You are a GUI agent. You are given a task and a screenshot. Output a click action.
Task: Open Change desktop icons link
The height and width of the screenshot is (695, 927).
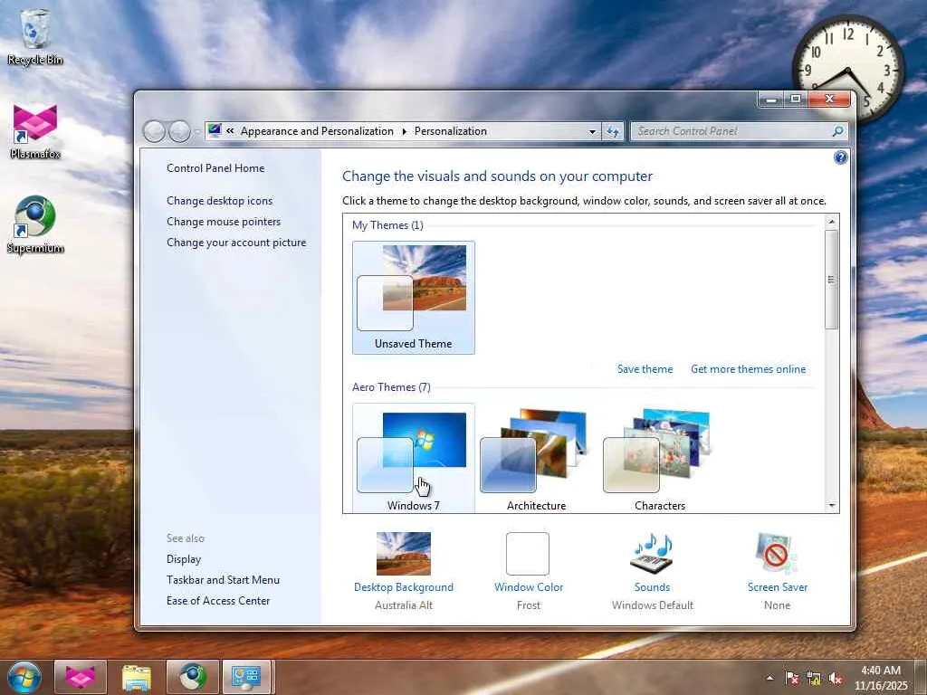coord(220,201)
